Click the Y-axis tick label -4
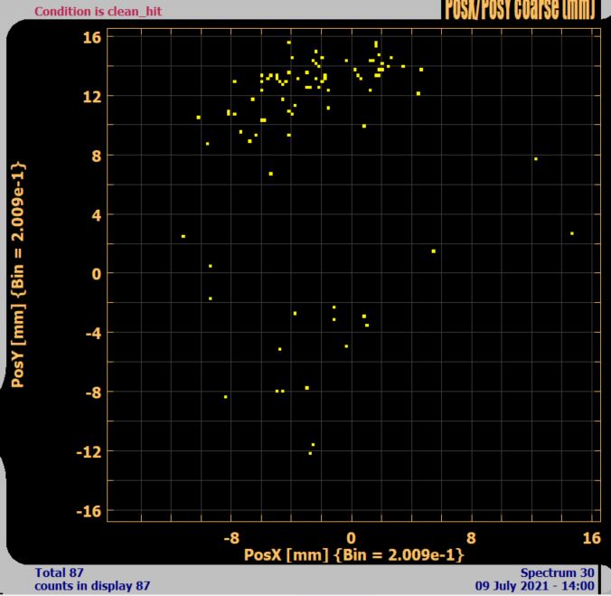 point(93,334)
